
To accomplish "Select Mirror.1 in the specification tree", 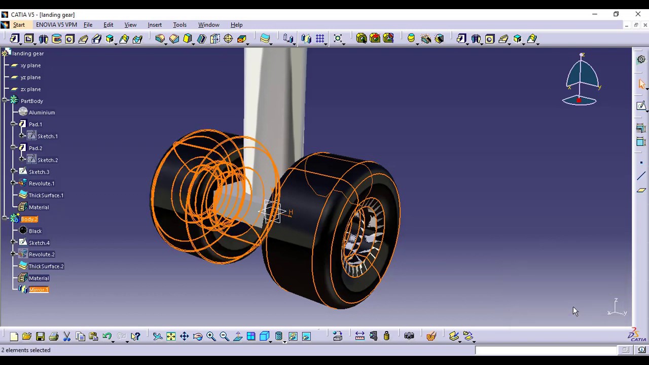I will [x=39, y=290].
